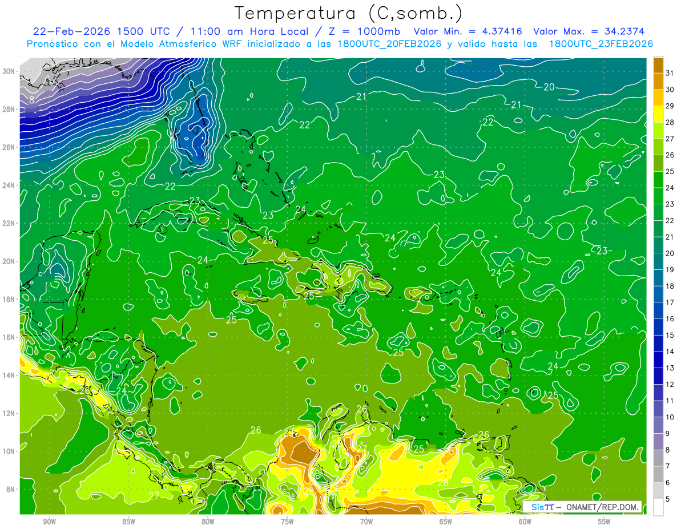Click the white bottom swatch of color scale
Image resolution: width=685 pixels, height=529 pixels.
(658, 507)
